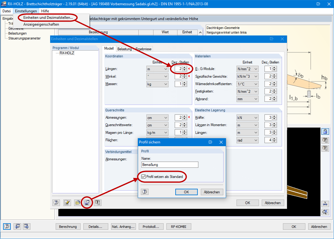This screenshot has height=239, width=334.
Task: Click the RF-KOMBI button
Action: (179, 227)
